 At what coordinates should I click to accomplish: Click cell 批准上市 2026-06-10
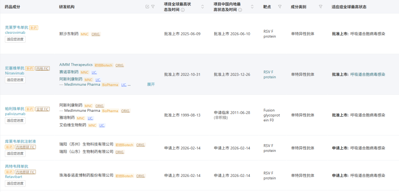(x=232, y=34)
